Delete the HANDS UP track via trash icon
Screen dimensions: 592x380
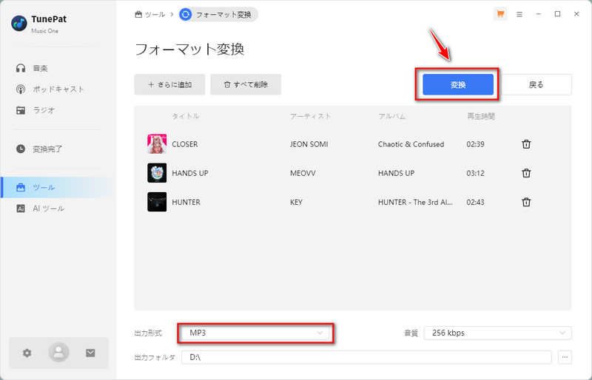pos(526,173)
